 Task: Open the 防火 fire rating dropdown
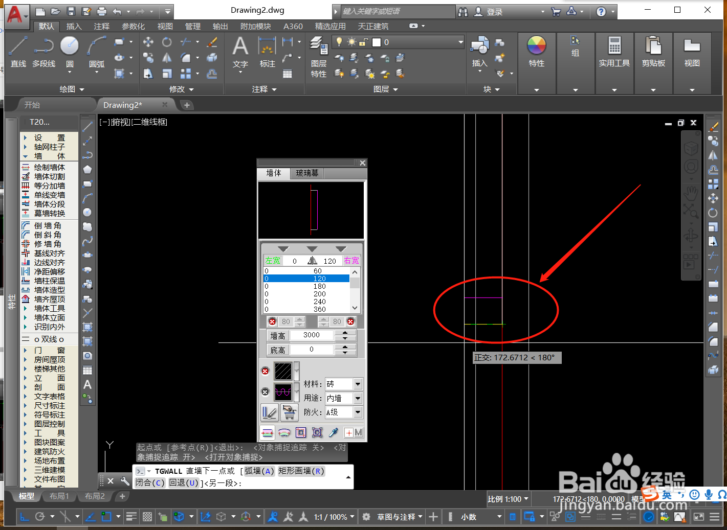(x=358, y=412)
